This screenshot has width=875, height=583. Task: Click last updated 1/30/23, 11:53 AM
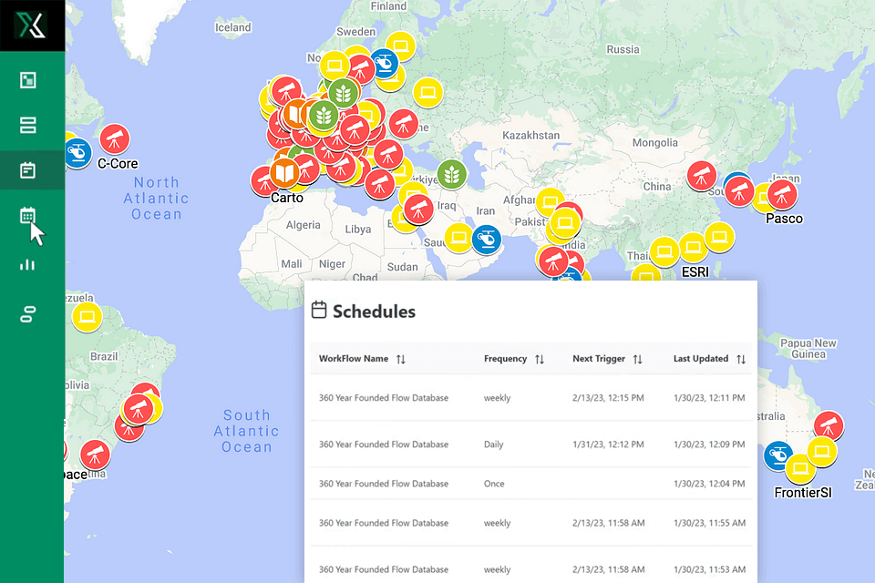709,569
